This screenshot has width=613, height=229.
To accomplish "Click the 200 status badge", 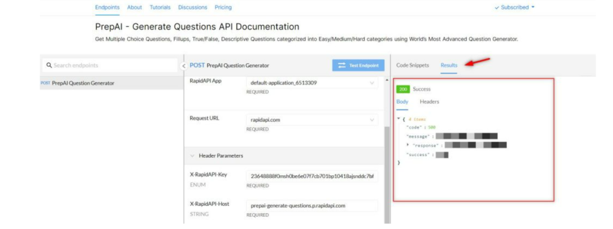I will point(403,89).
